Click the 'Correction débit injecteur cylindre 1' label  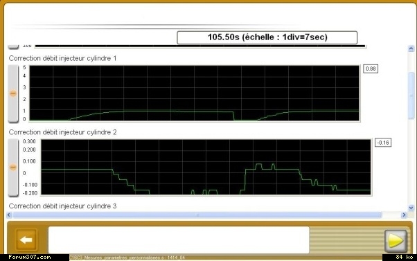point(62,58)
